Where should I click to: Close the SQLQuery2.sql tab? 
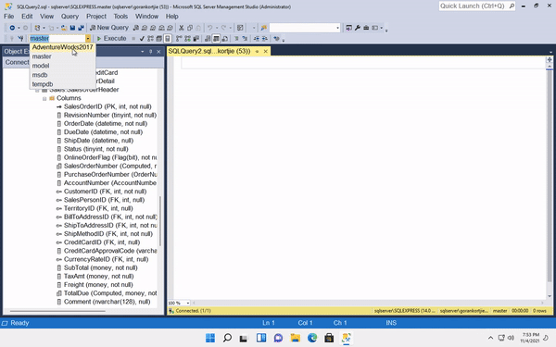[266, 51]
